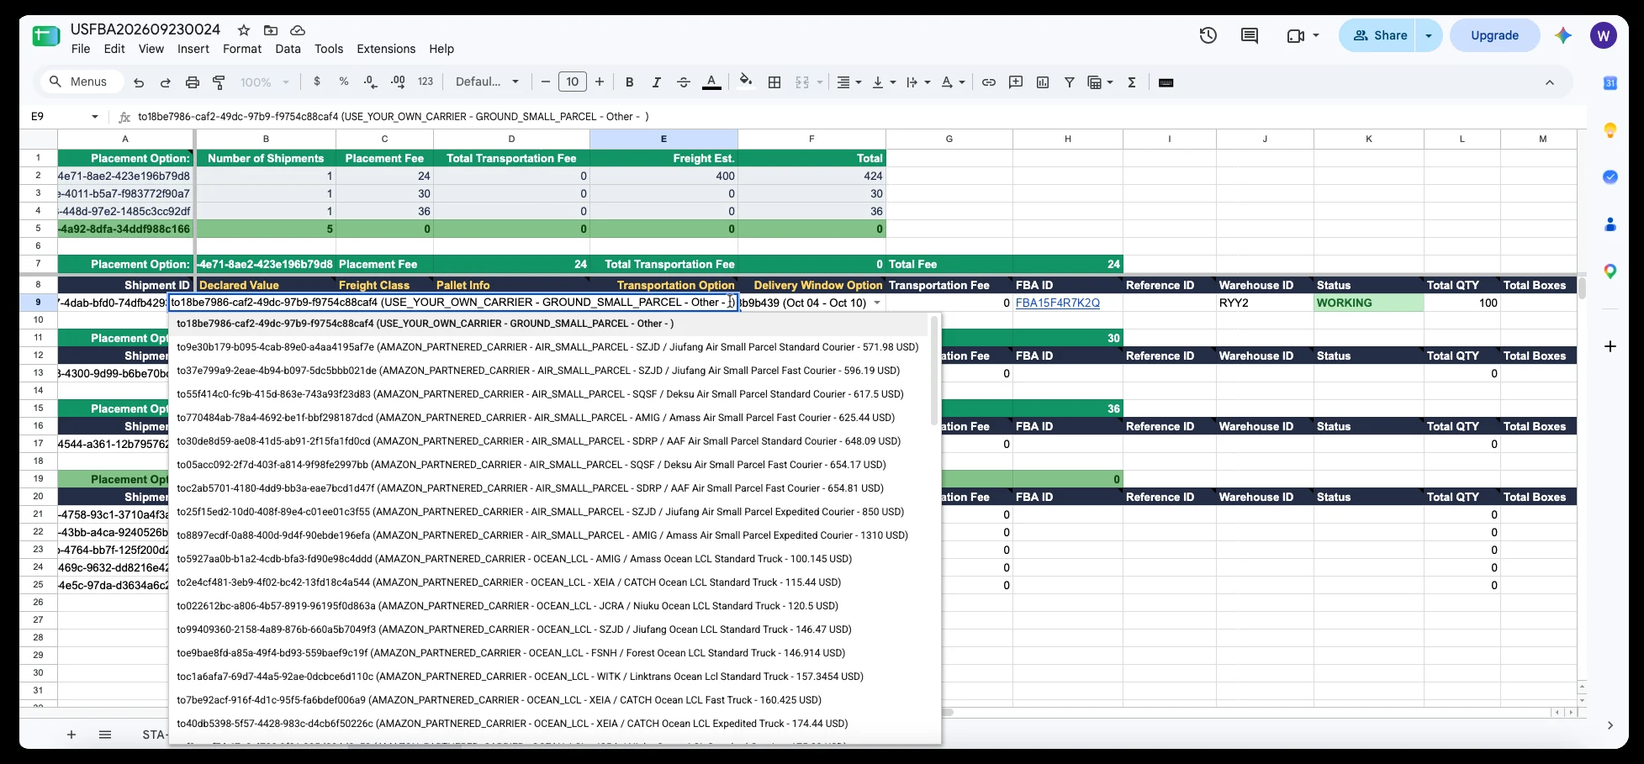1644x764 pixels.
Task: Open the Data menu
Action: [x=288, y=49]
